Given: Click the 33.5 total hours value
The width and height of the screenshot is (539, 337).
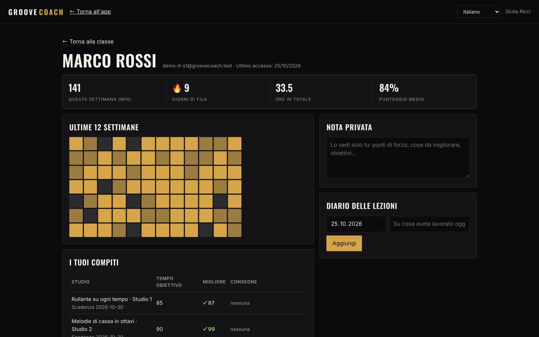Looking at the screenshot, I should pyautogui.click(x=284, y=88).
